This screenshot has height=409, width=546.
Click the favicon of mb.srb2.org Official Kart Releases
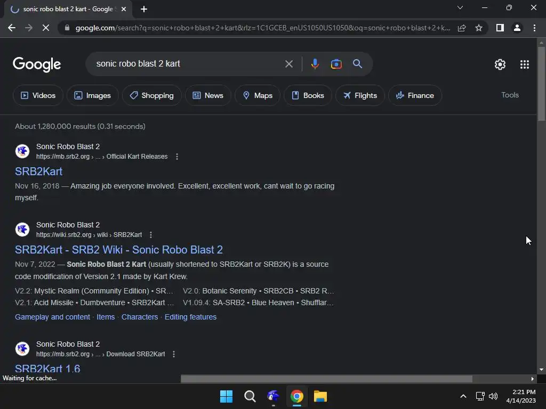(x=22, y=151)
